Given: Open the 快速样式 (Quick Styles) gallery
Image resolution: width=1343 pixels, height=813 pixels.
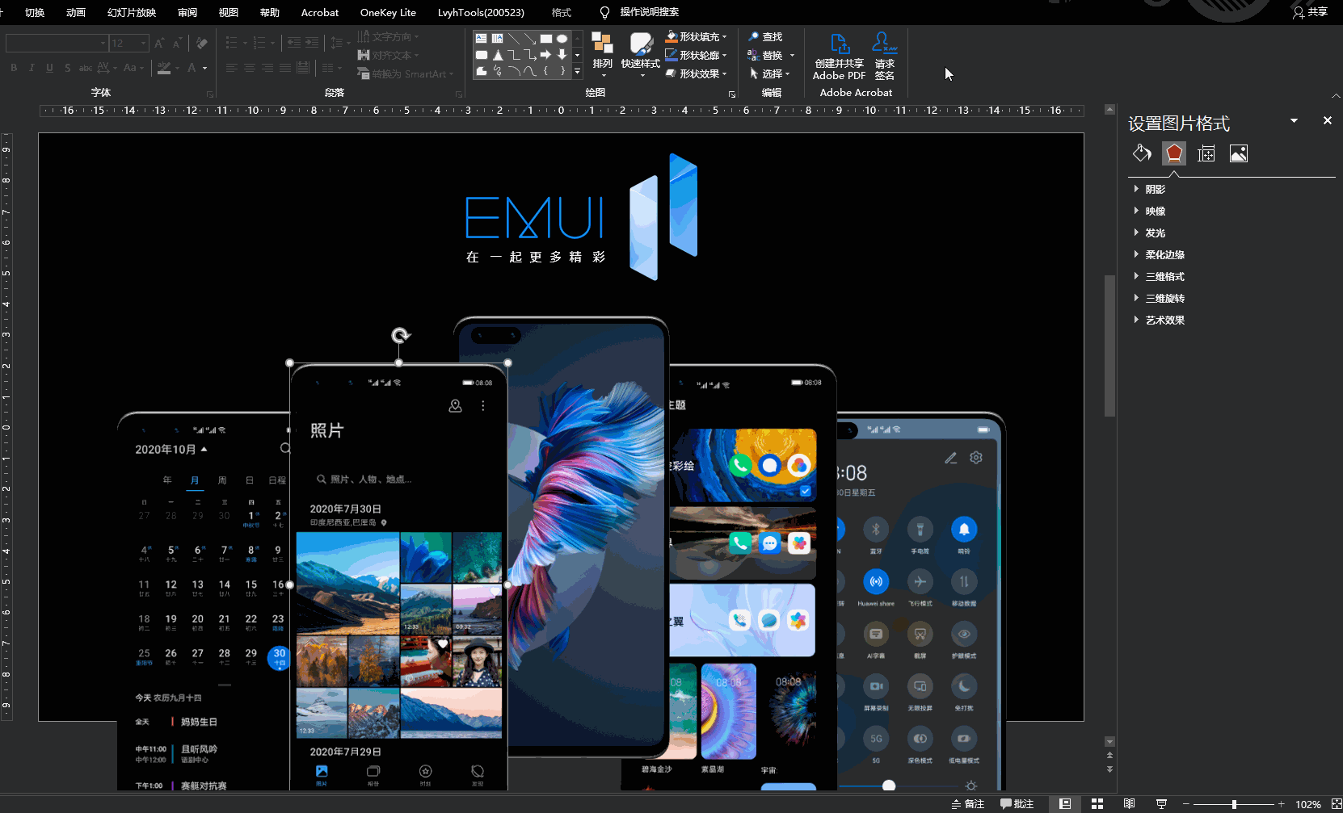Looking at the screenshot, I should (x=641, y=54).
